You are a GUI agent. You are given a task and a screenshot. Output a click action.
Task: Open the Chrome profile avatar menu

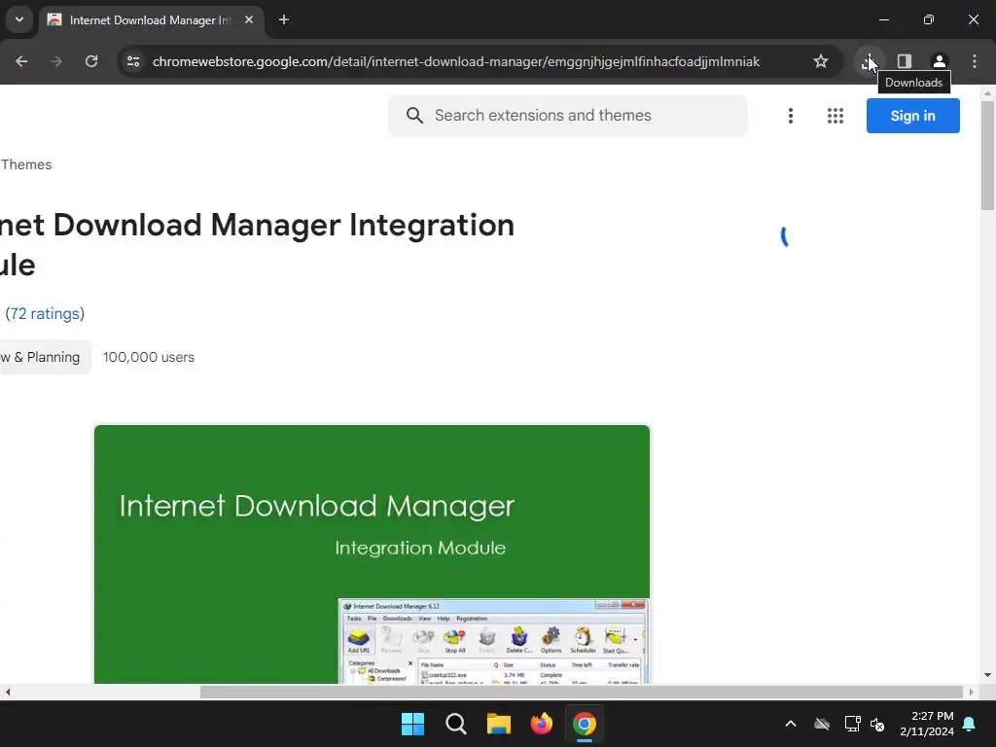click(940, 61)
